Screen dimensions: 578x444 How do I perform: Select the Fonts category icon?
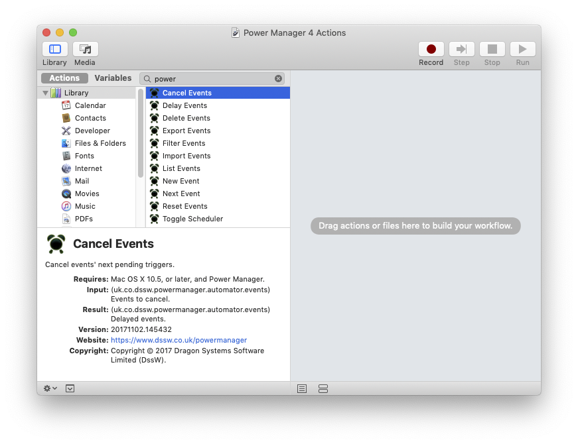click(66, 156)
